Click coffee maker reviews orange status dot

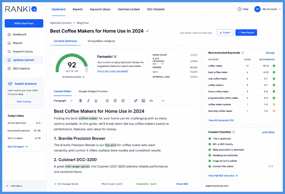click(274, 105)
